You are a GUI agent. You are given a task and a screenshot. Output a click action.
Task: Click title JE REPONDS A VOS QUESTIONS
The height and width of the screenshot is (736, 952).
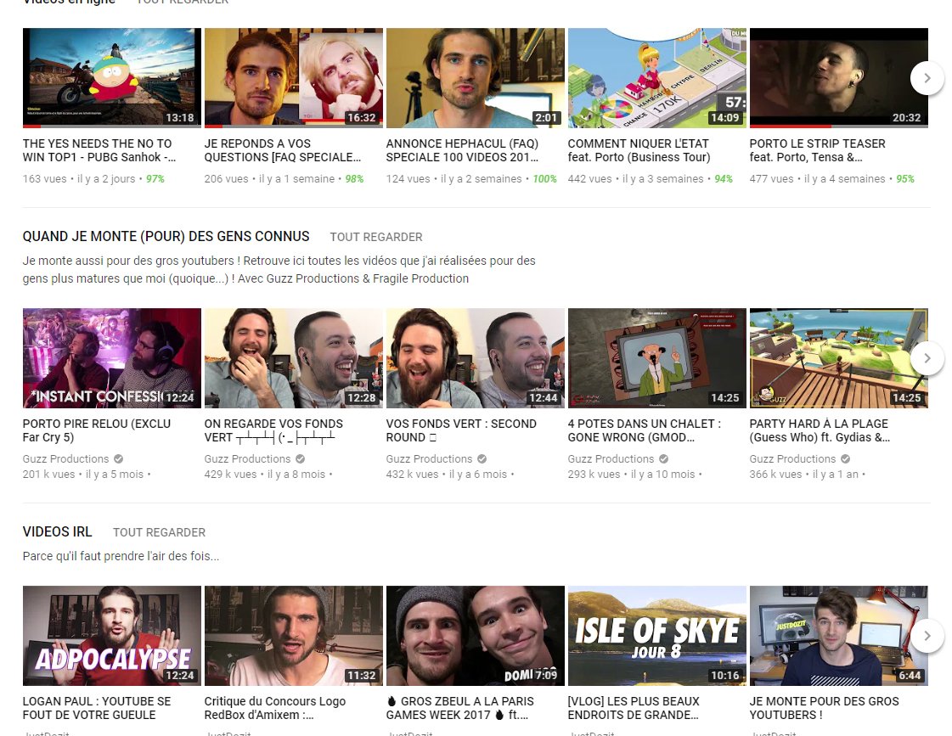pos(282,150)
